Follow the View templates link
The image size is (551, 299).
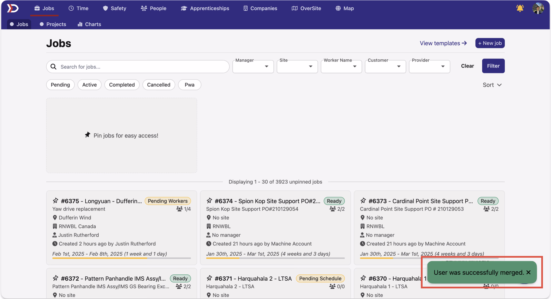[443, 43]
